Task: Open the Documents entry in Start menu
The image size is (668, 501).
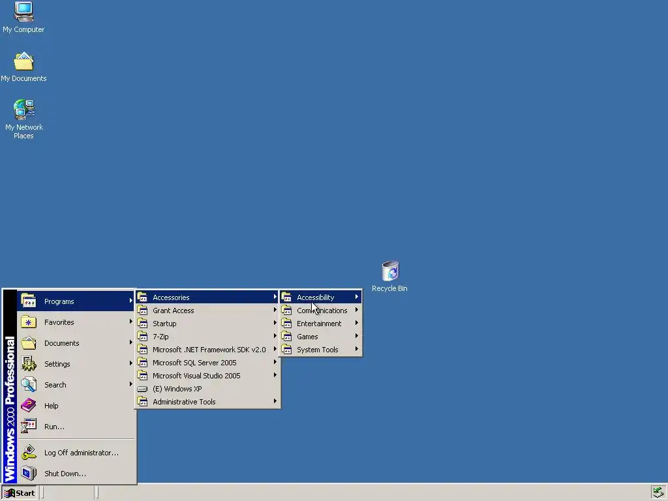Action: (76, 342)
